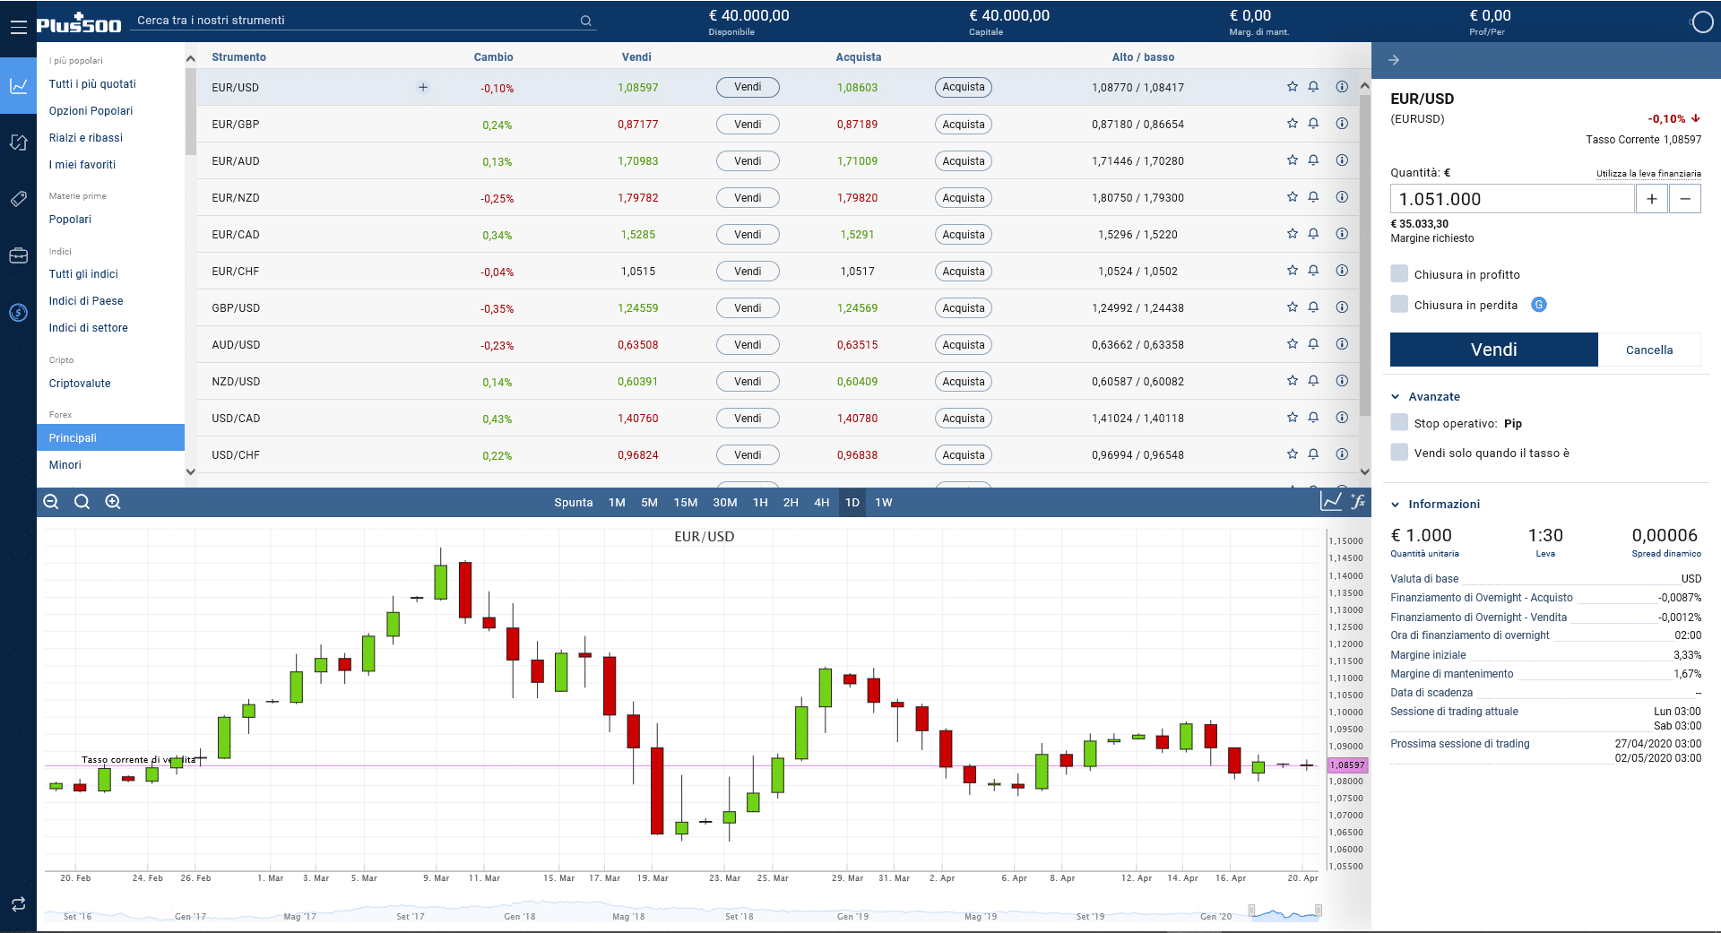1721x933 pixels.
Task: Click the quantity input field
Action: tap(1512, 199)
